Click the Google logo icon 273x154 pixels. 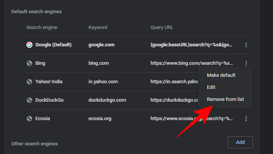pyautogui.click(x=29, y=45)
